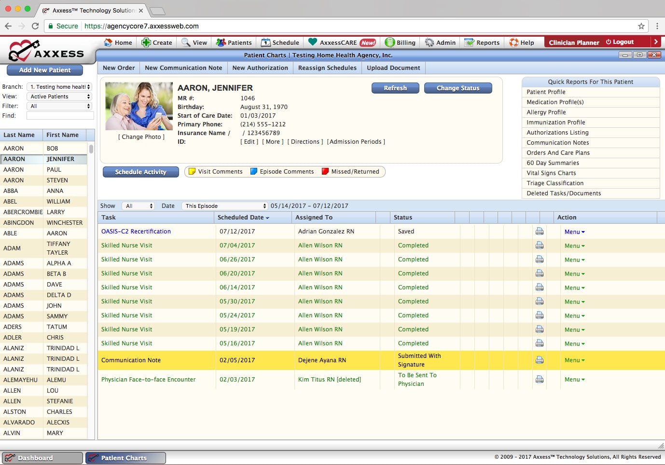Screen dimensions: 665x465
Task: Click the Billing globe icon
Action: (x=389, y=42)
